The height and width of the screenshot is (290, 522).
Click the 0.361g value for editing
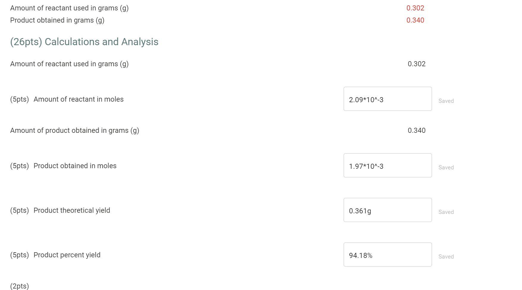click(x=360, y=210)
